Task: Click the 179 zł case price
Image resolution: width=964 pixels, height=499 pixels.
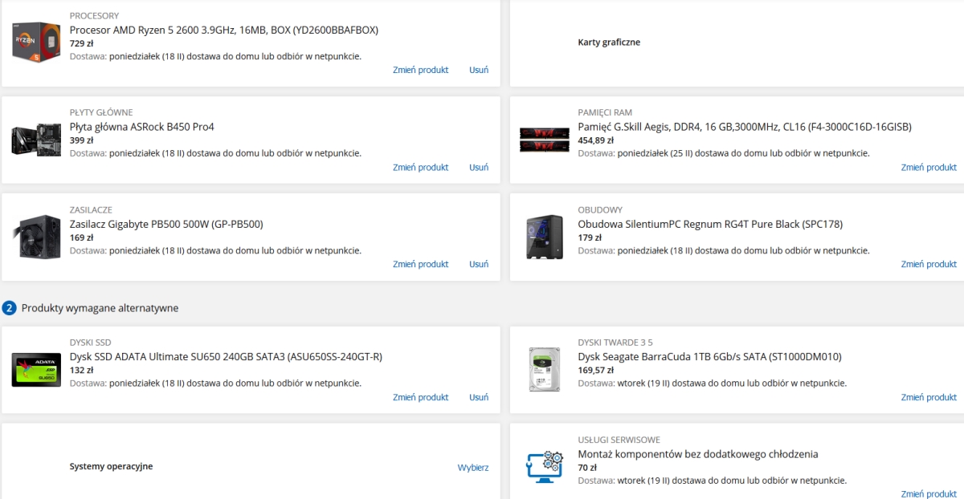Action: 590,237
